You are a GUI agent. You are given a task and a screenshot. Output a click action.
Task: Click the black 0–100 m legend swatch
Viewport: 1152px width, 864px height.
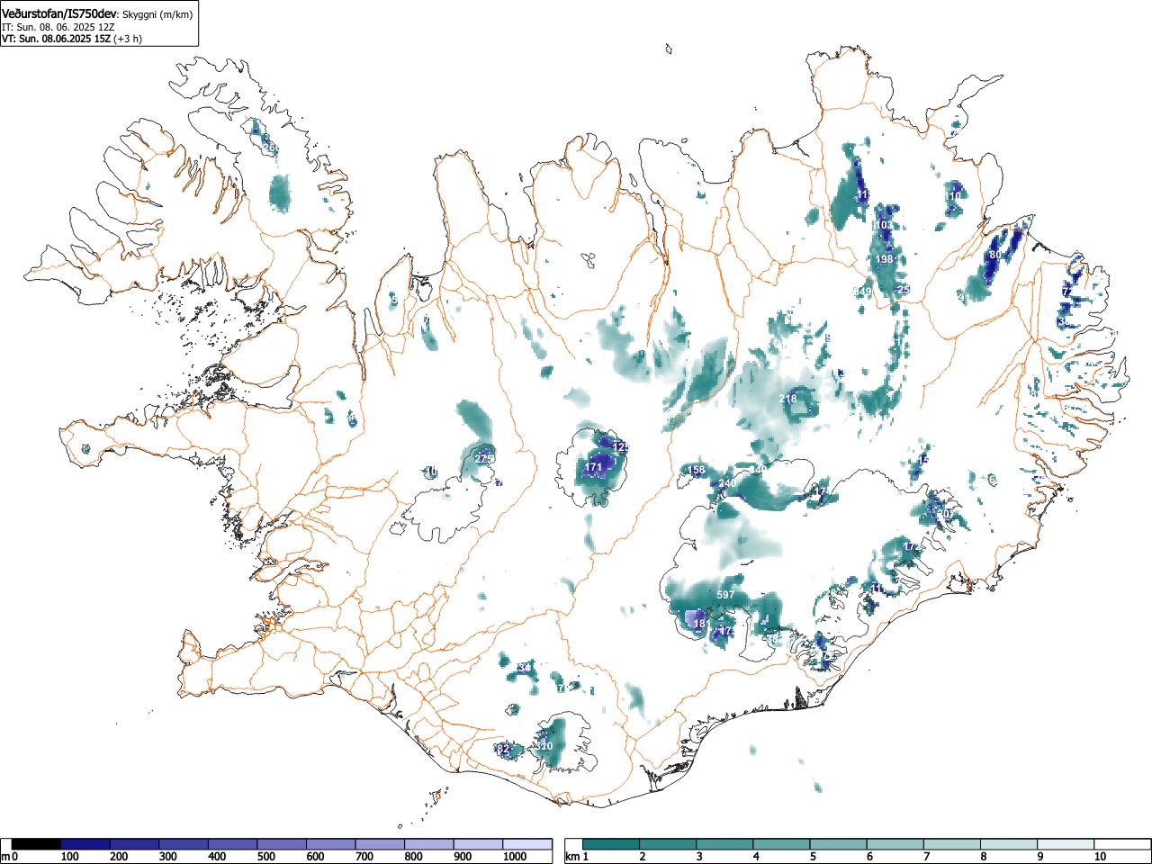point(37,844)
